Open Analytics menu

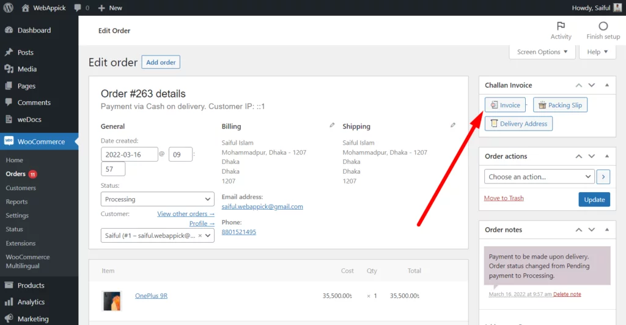[x=39, y=302]
